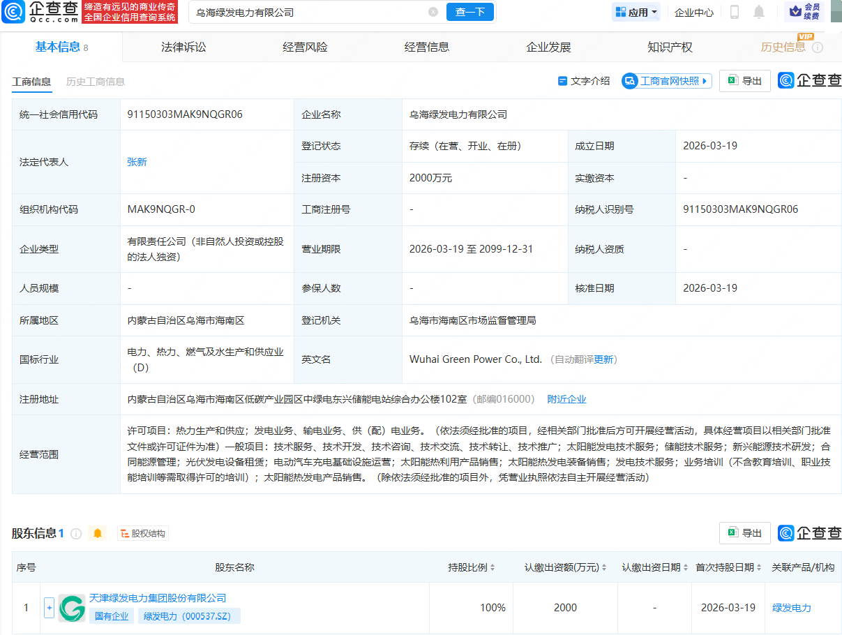Open the 应用 apps dropdown
This screenshot has height=635, width=842.
point(636,12)
